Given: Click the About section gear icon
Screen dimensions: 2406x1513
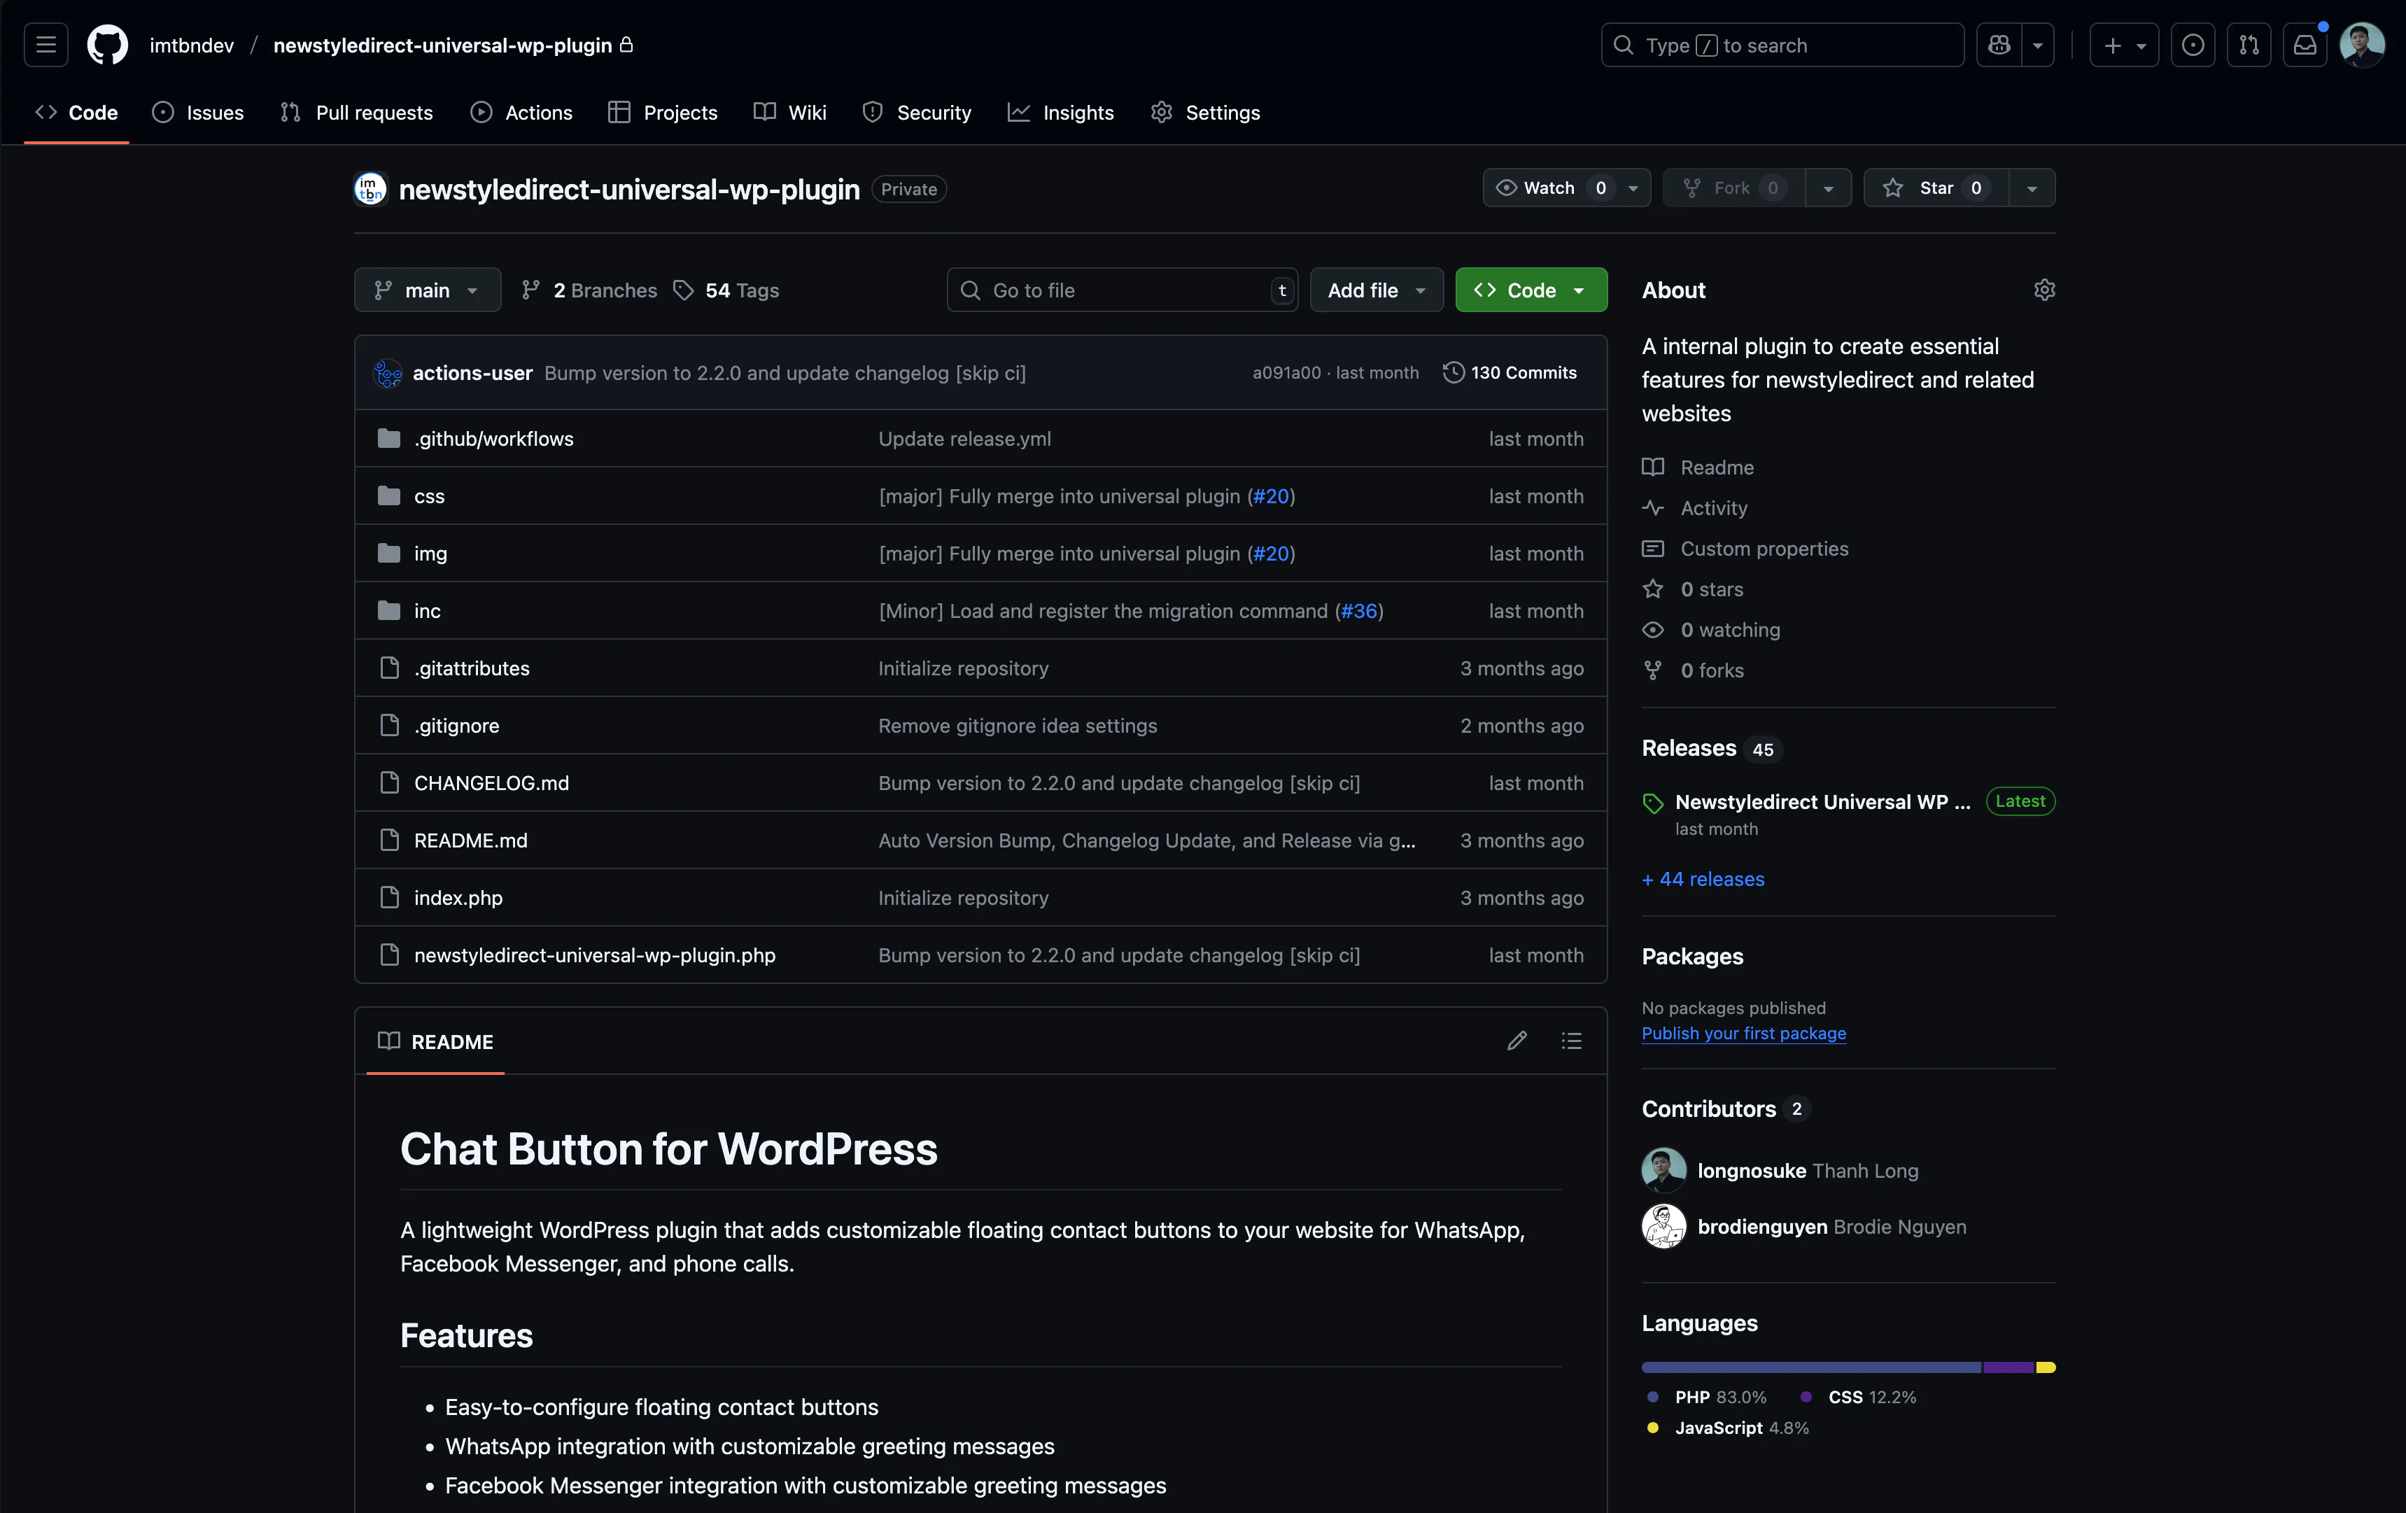Looking at the screenshot, I should coord(2044,290).
